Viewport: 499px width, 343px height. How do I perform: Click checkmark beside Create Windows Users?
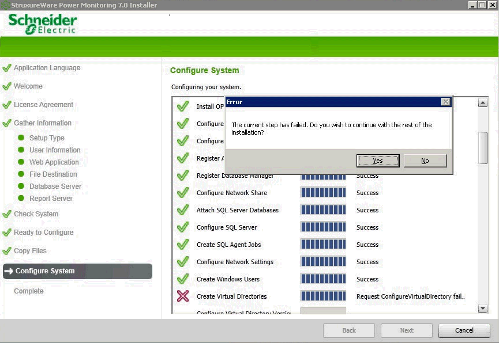click(x=183, y=279)
